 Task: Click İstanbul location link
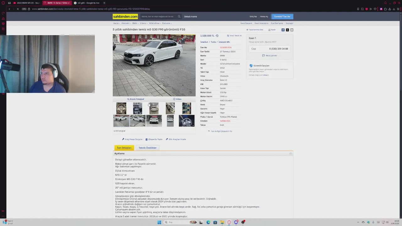(204, 42)
